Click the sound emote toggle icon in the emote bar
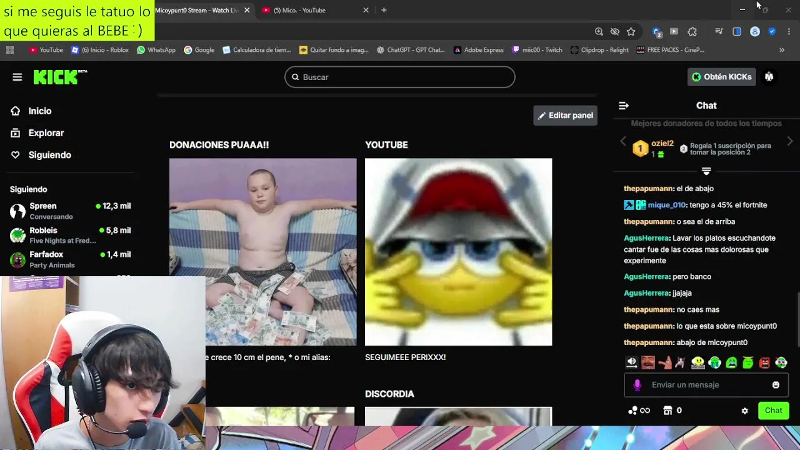Viewport: 800px width, 450px height. (x=632, y=362)
